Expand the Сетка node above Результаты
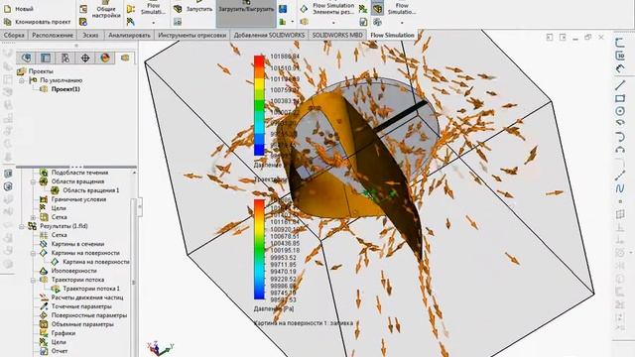Viewport: 635px width, 357px height. [x=33, y=217]
